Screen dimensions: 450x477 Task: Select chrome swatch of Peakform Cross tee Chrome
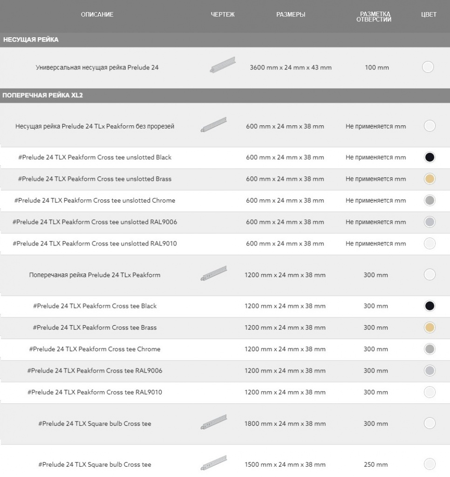[430, 349]
